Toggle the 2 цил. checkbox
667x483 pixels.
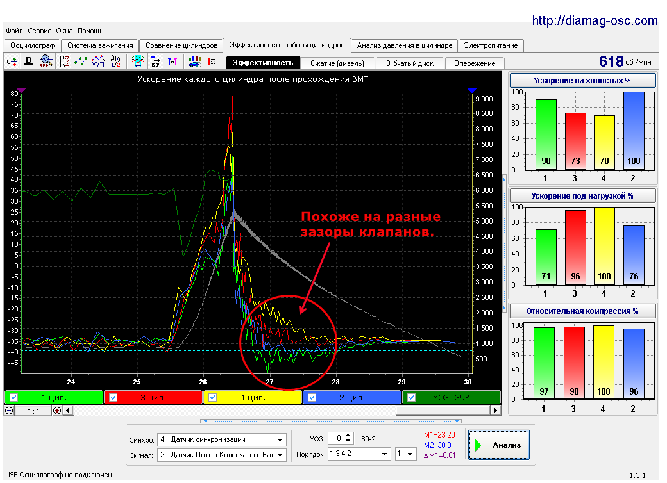[x=312, y=398]
